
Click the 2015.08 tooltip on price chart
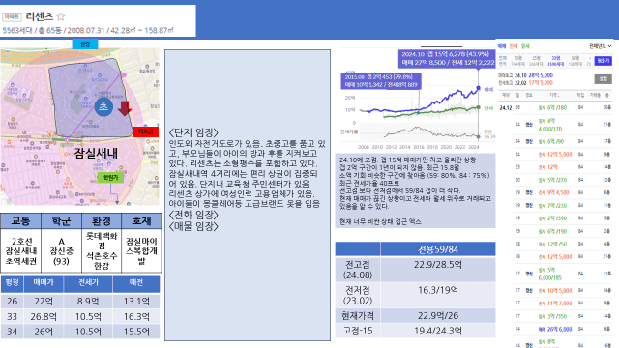click(x=381, y=81)
